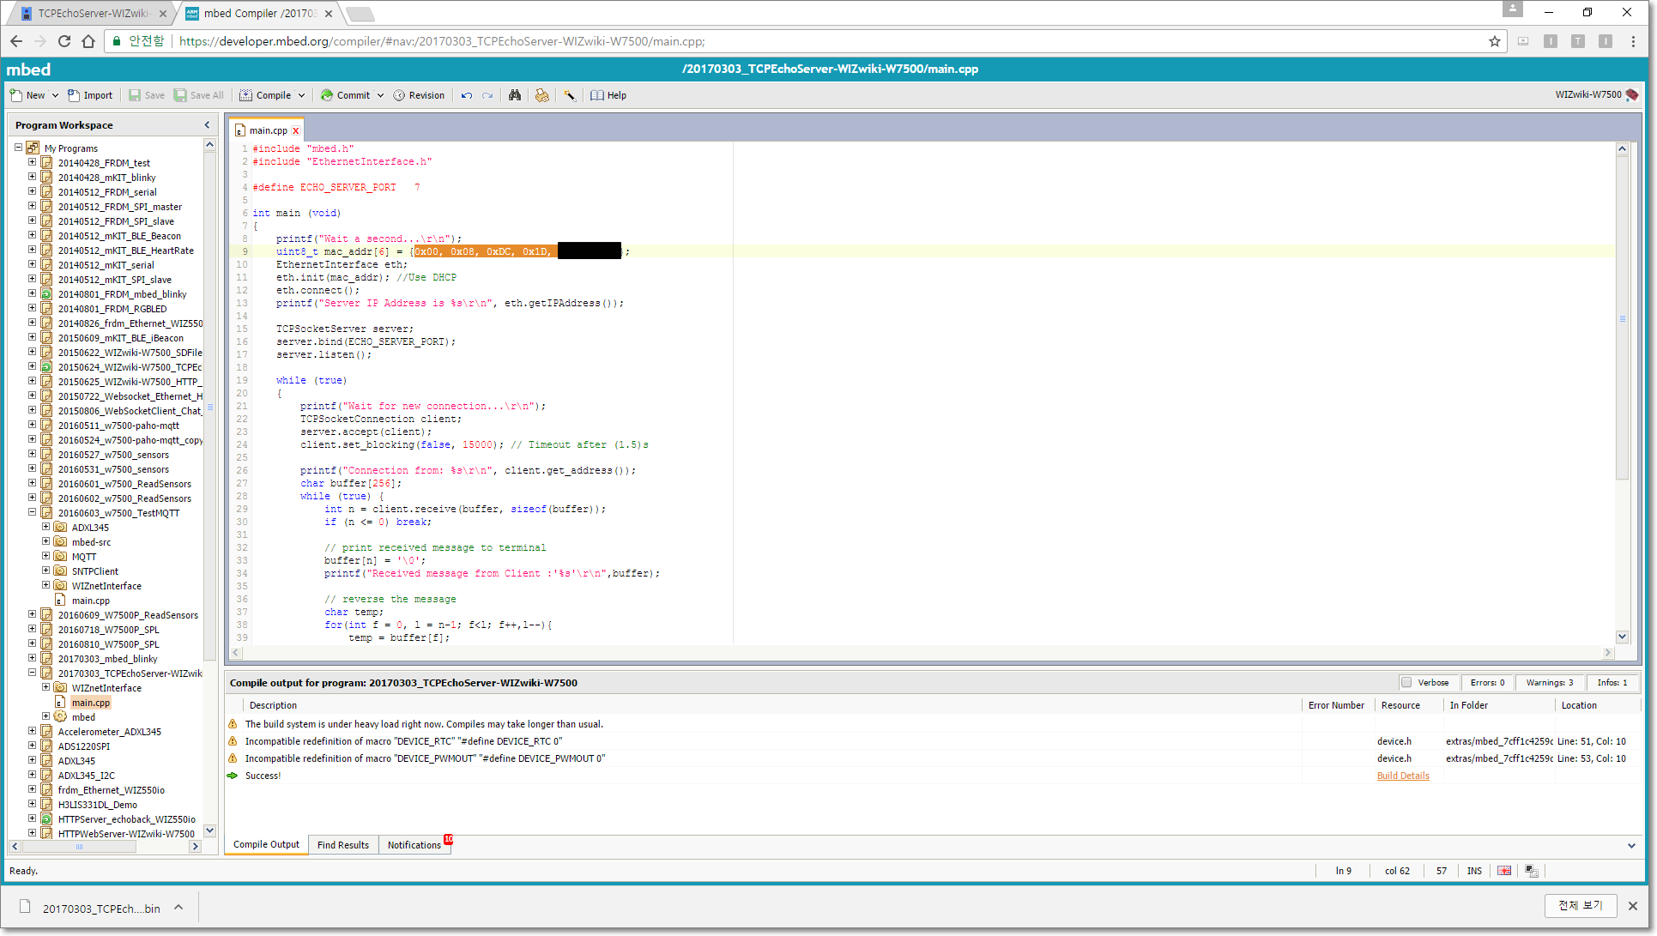Select 20150806_WebSocketClient_Chat program
The height and width of the screenshot is (936, 1657).
coord(130,411)
